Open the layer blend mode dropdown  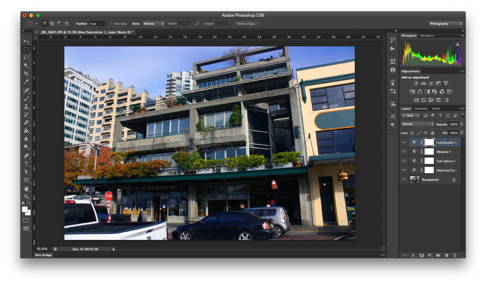tap(418, 124)
